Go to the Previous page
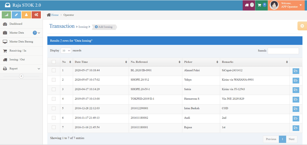The height and width of the screenshot is (145, 307). pos(271,139)
